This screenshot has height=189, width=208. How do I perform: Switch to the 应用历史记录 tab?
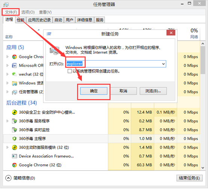(x=39, y=20)
